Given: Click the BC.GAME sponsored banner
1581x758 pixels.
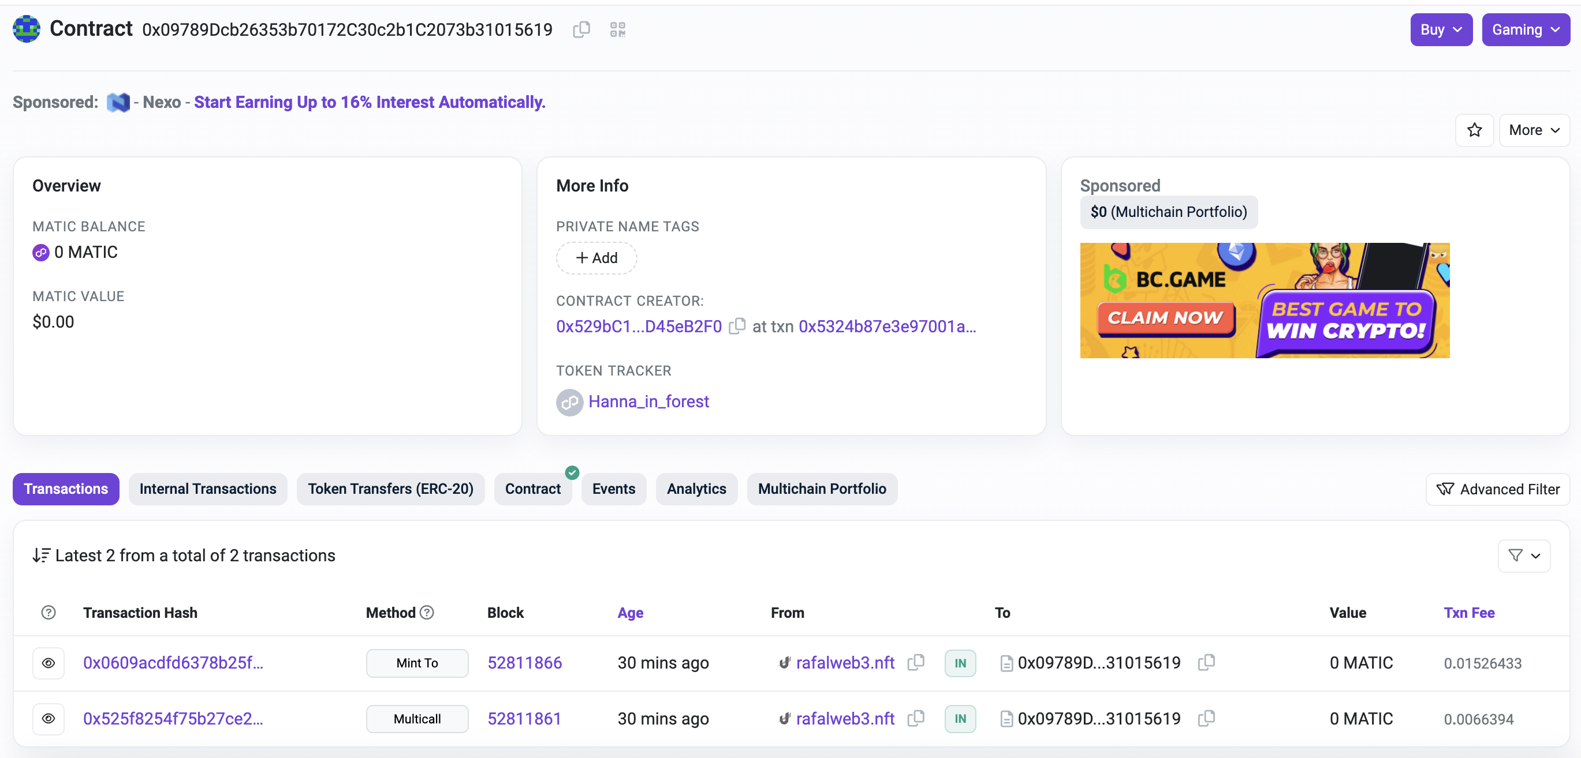Looking at the screenshot, I should 1265,300.
